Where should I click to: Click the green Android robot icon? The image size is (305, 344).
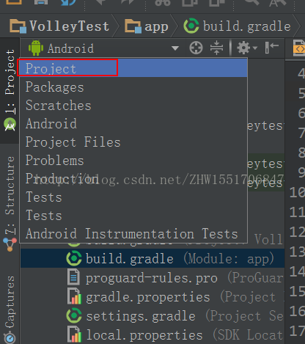36,48
